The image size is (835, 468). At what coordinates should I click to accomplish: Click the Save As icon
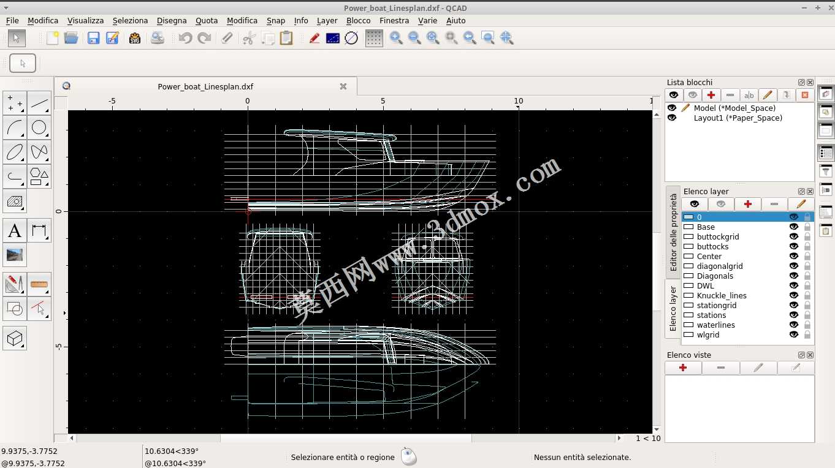click(112, 38)
